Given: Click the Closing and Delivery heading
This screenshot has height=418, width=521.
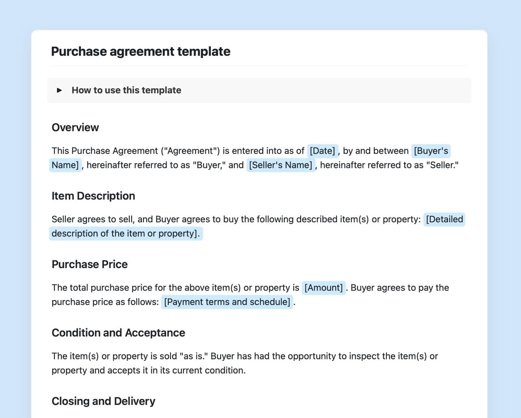Looking at the screenshot, I should (x=103, y=401).
